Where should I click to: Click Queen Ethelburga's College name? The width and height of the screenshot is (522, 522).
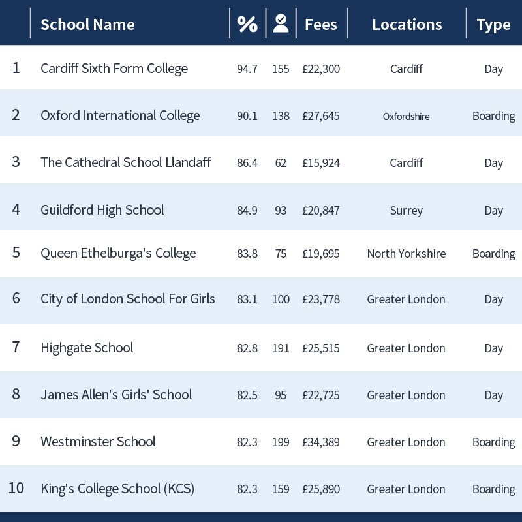pos(118,253)
